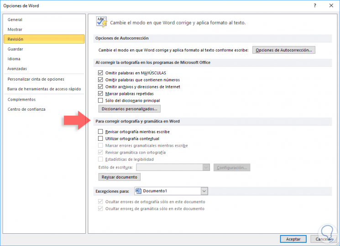Click the 'Estilo de escritura:' label
340x246 pixels.
115,168
